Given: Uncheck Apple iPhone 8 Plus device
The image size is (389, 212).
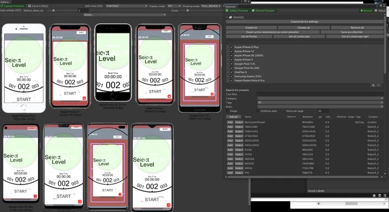Looking at the screenshot, I should tap(232, 47).
